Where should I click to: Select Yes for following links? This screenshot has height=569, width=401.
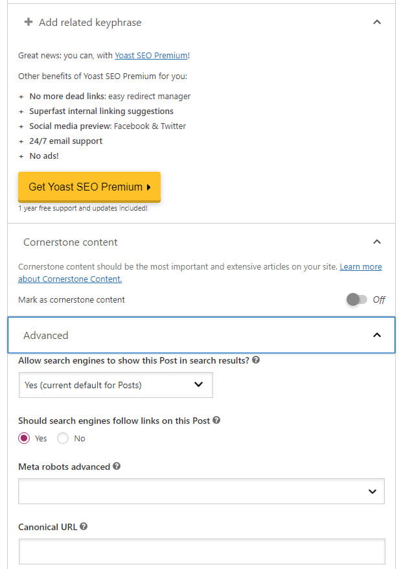tap(25, 438)
